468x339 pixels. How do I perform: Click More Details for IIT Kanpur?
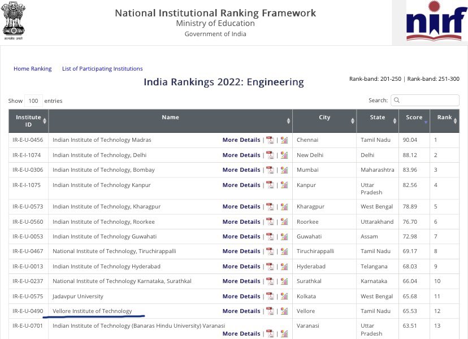[241, 185]
